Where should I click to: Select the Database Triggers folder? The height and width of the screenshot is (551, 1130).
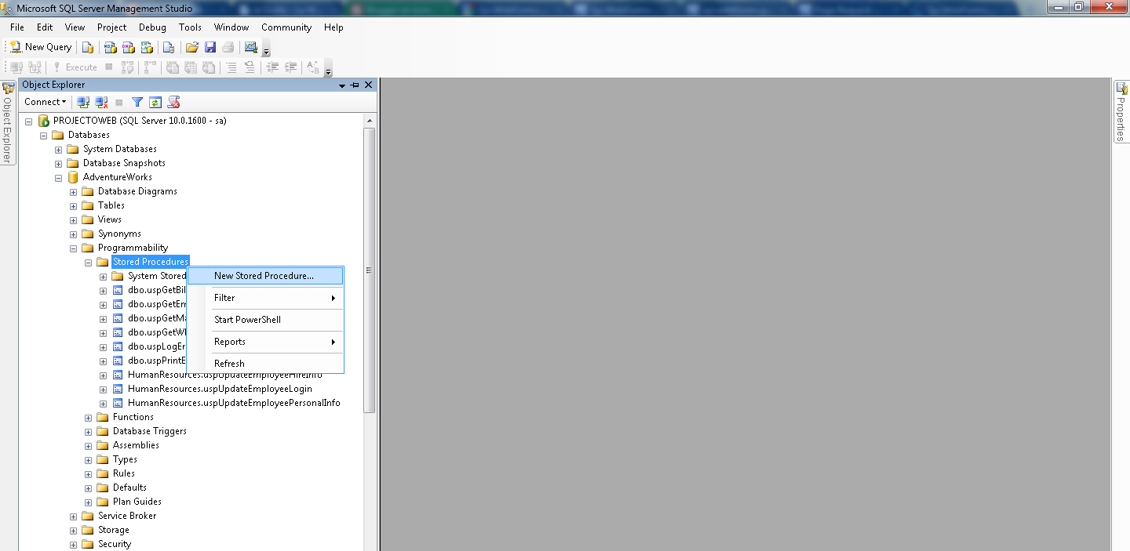click(150, 431)
